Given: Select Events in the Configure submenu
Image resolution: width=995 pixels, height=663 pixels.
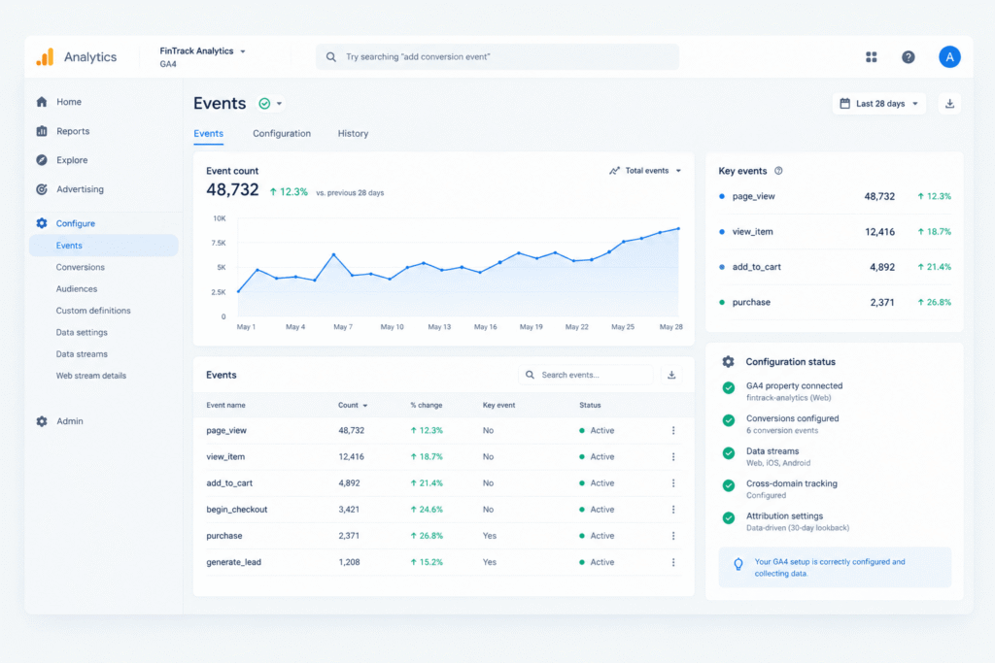Looking at the screenshot, I should 103,246.
